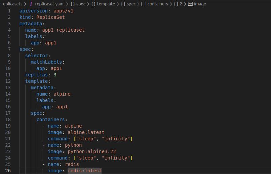Click the string icon beside image breadcrumb
The image size is (271, 174).
[190, 4]
